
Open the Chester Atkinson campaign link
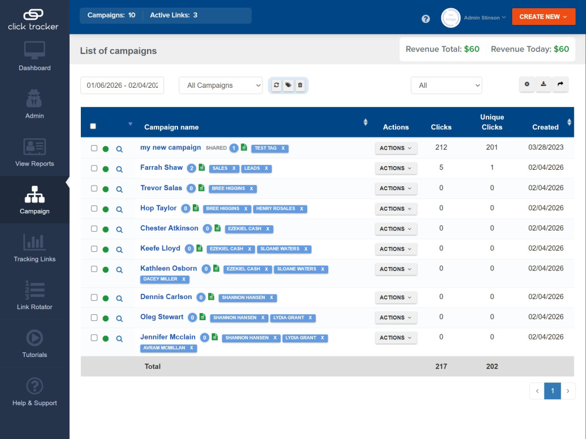tap(169, 228)
